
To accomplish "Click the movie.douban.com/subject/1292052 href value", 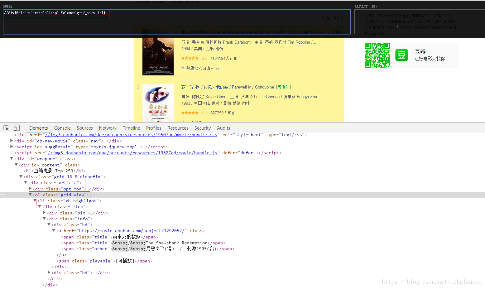I will click(132, 231).
